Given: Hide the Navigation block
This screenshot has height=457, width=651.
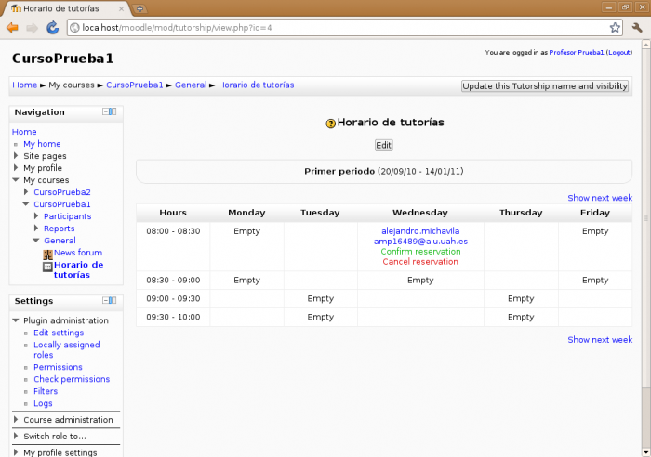Looking at the screenshot, I should 105,111.
